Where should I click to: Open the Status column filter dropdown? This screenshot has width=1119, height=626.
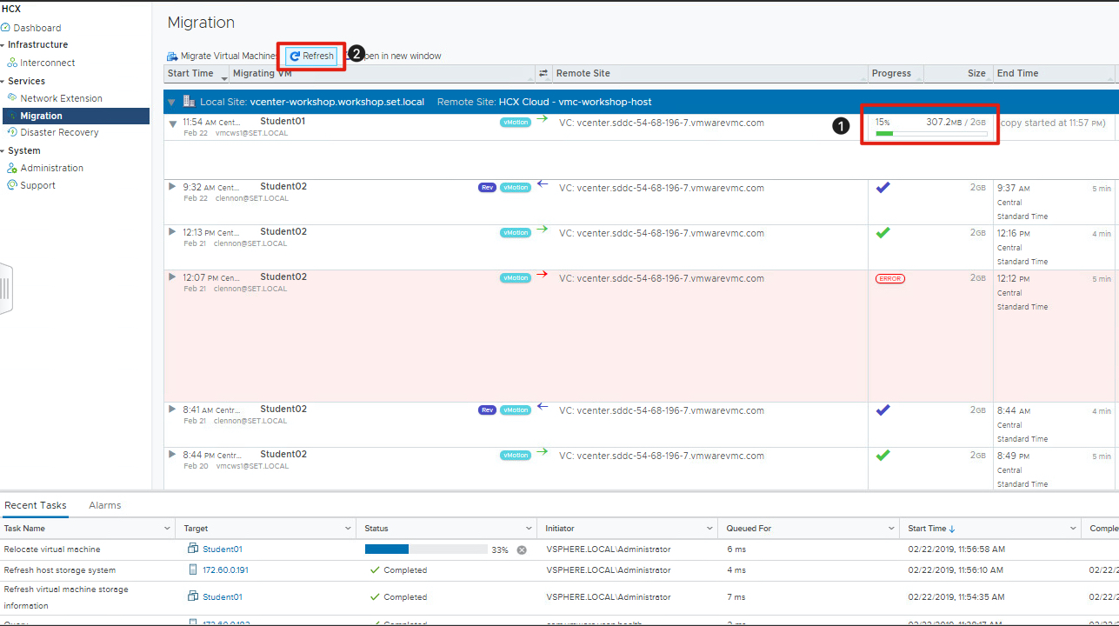point(528,529)
